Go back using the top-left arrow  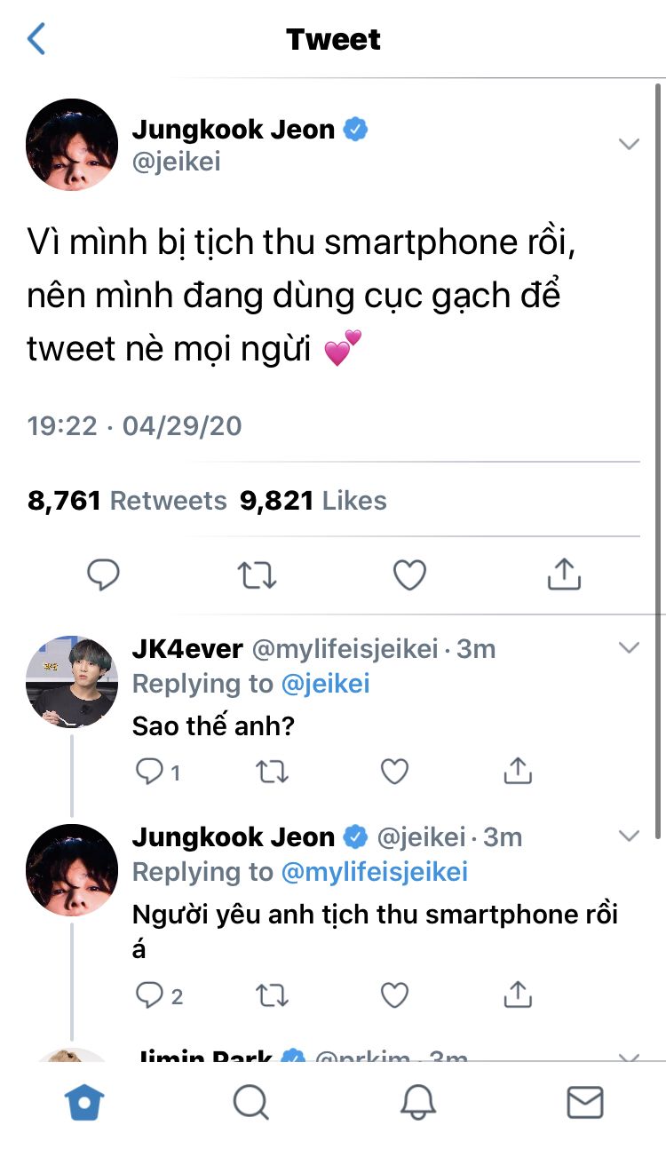[x=36, y=40]
